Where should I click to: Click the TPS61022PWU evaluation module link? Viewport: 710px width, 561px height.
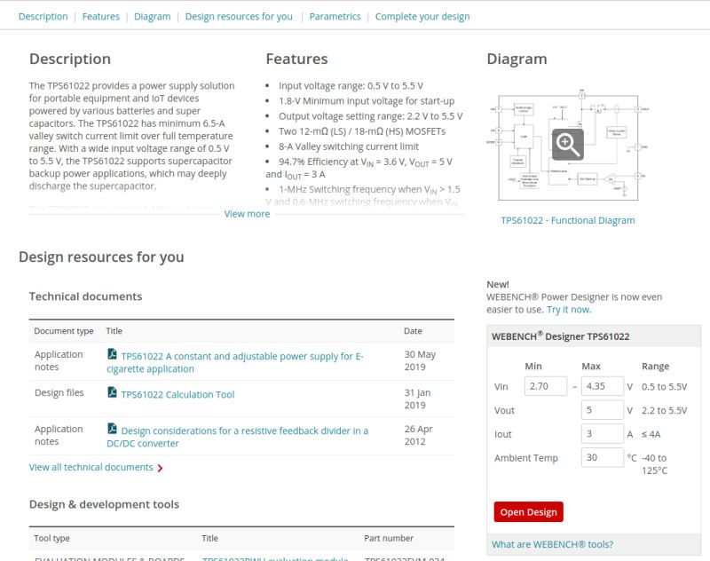[x=275, y=558]
